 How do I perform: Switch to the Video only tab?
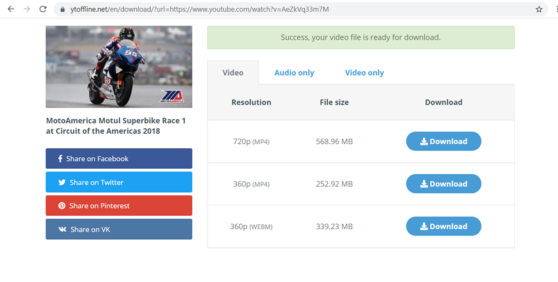tap(364, 73)
